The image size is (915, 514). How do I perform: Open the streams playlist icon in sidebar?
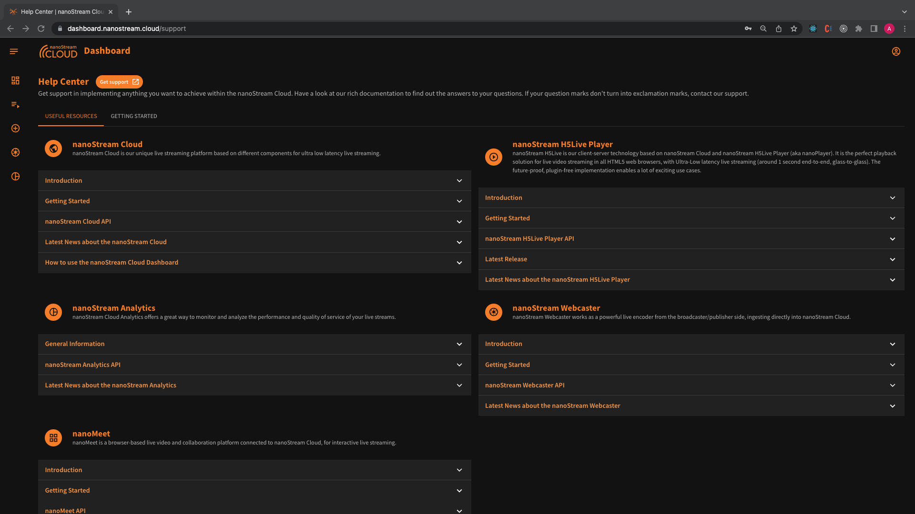[x=15, y=105]
